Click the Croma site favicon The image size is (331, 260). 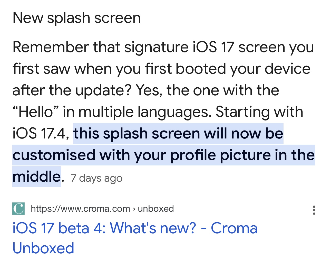tap(18, 209)
